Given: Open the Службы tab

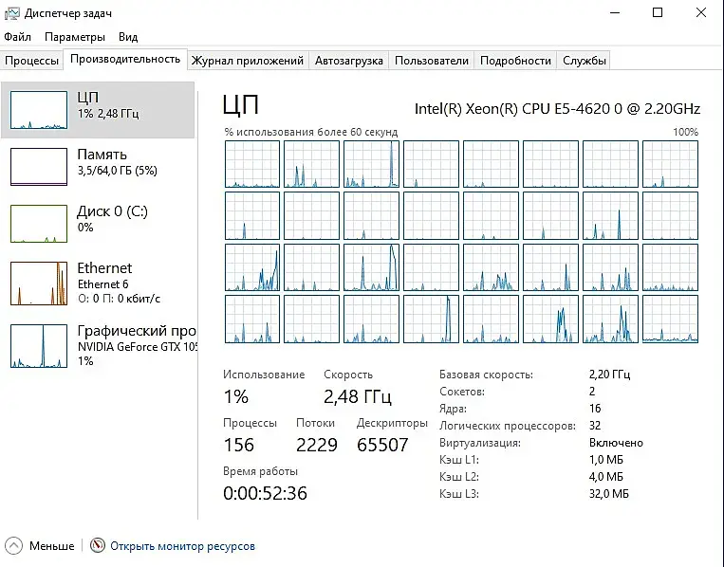Looking at the screenshot, I should [x=584, y=60].
